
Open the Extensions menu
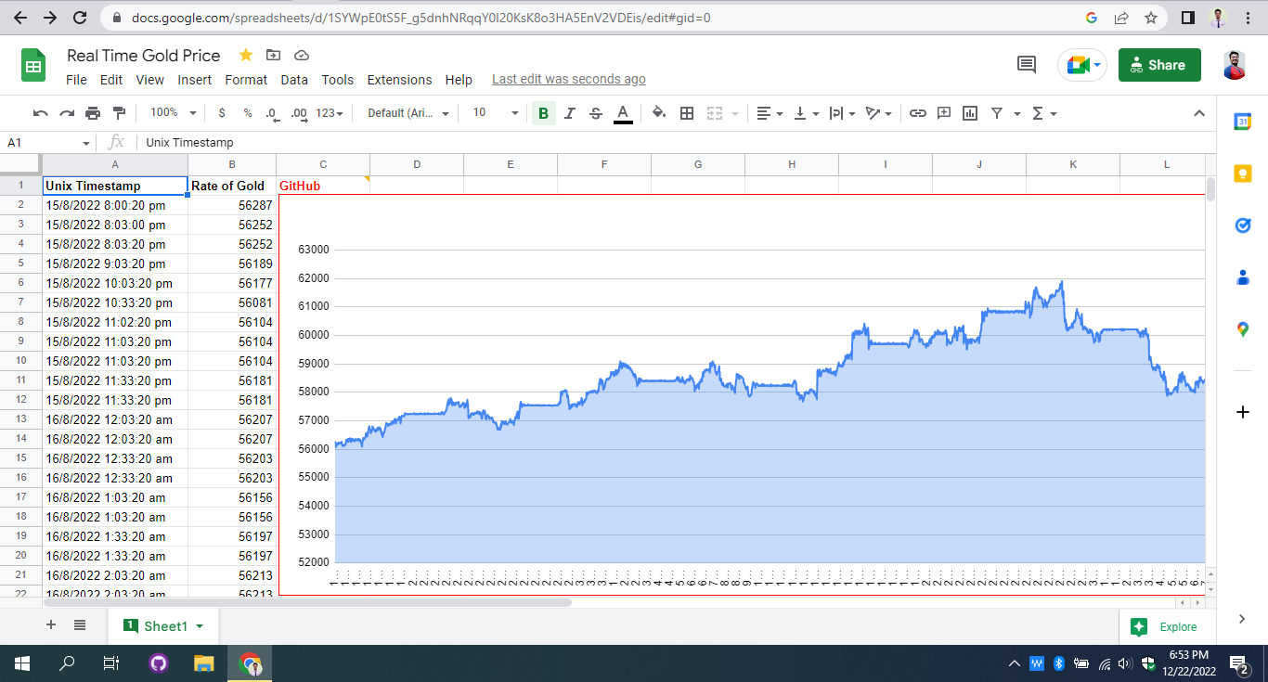399,80
